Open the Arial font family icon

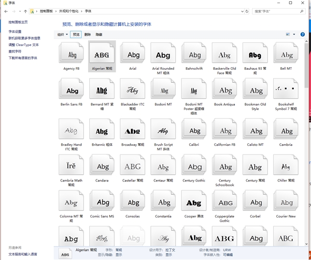click(133, 53)
